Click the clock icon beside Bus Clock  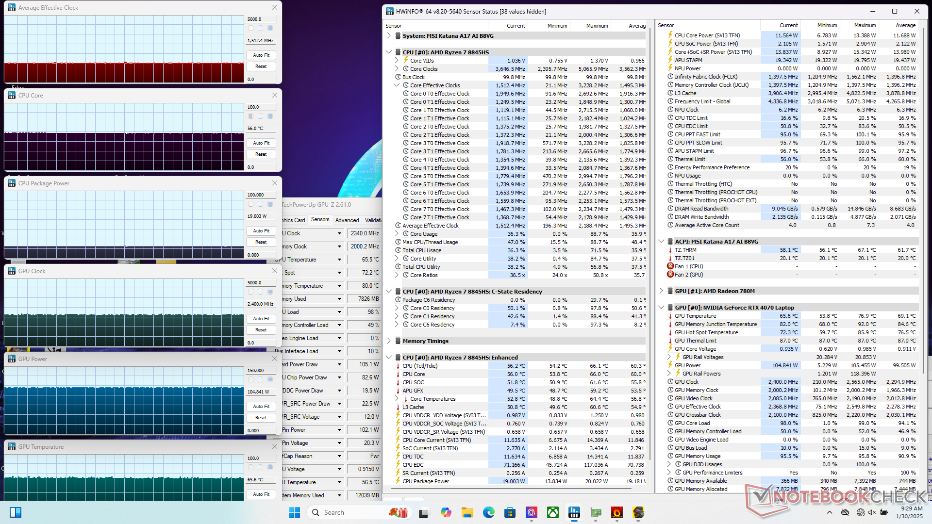[x=398, y=77]
